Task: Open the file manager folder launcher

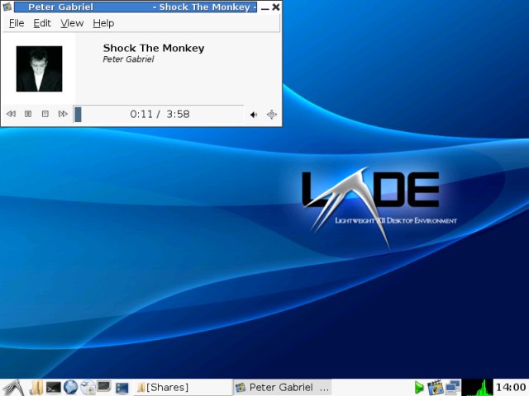Action: (x=36, y=388)
